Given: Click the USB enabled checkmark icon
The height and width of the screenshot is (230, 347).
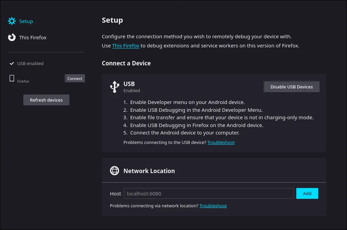Looking at the screenshot, I should coord(12,63).
